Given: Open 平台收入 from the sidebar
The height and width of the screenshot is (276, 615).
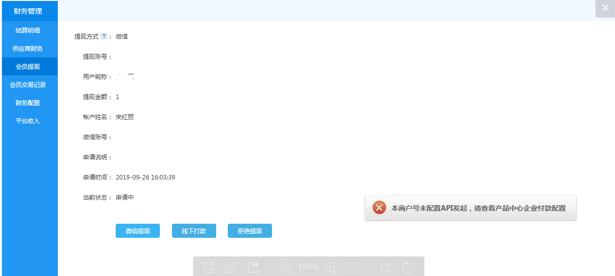Looking at the screenshot, I should point(28,121).
